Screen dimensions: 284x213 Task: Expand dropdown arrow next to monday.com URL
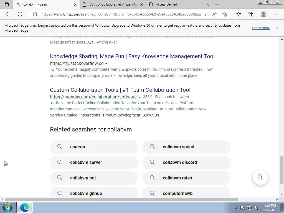coord(139,97)
